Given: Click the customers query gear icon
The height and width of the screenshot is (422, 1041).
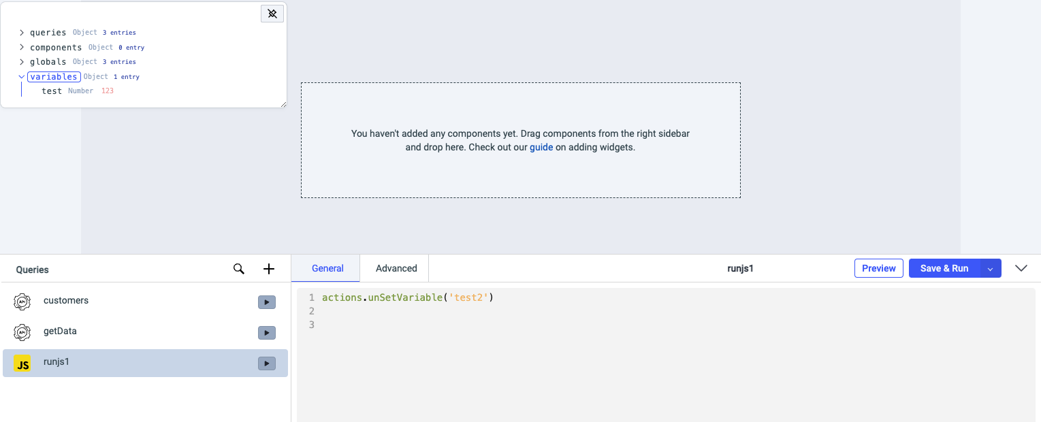Looking at the screenshot, I should coord(22,302).
